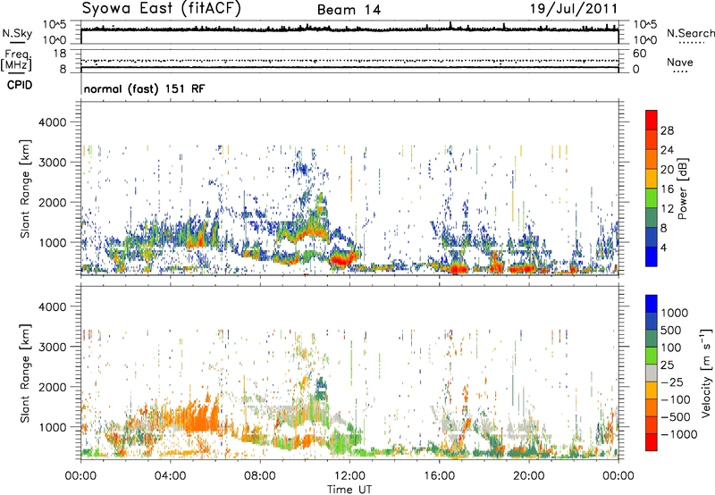Viewport: 715px width, 495px height.
Task: Click the '20:00' time axis label
Action: (x=529, y=476)
